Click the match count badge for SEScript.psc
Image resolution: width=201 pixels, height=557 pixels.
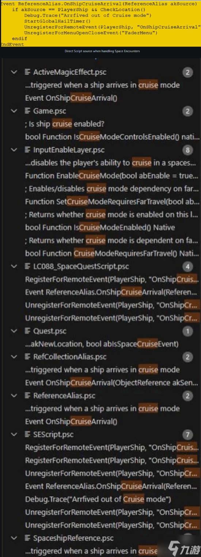point(187,435)
